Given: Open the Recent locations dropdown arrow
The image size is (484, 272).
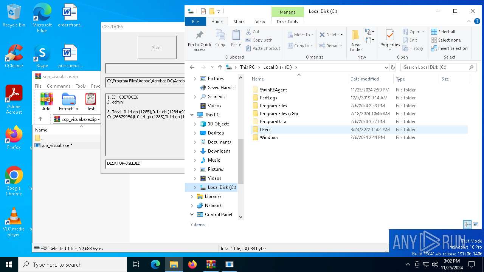Looking at the screenshot, I should [x=212, y=67].
